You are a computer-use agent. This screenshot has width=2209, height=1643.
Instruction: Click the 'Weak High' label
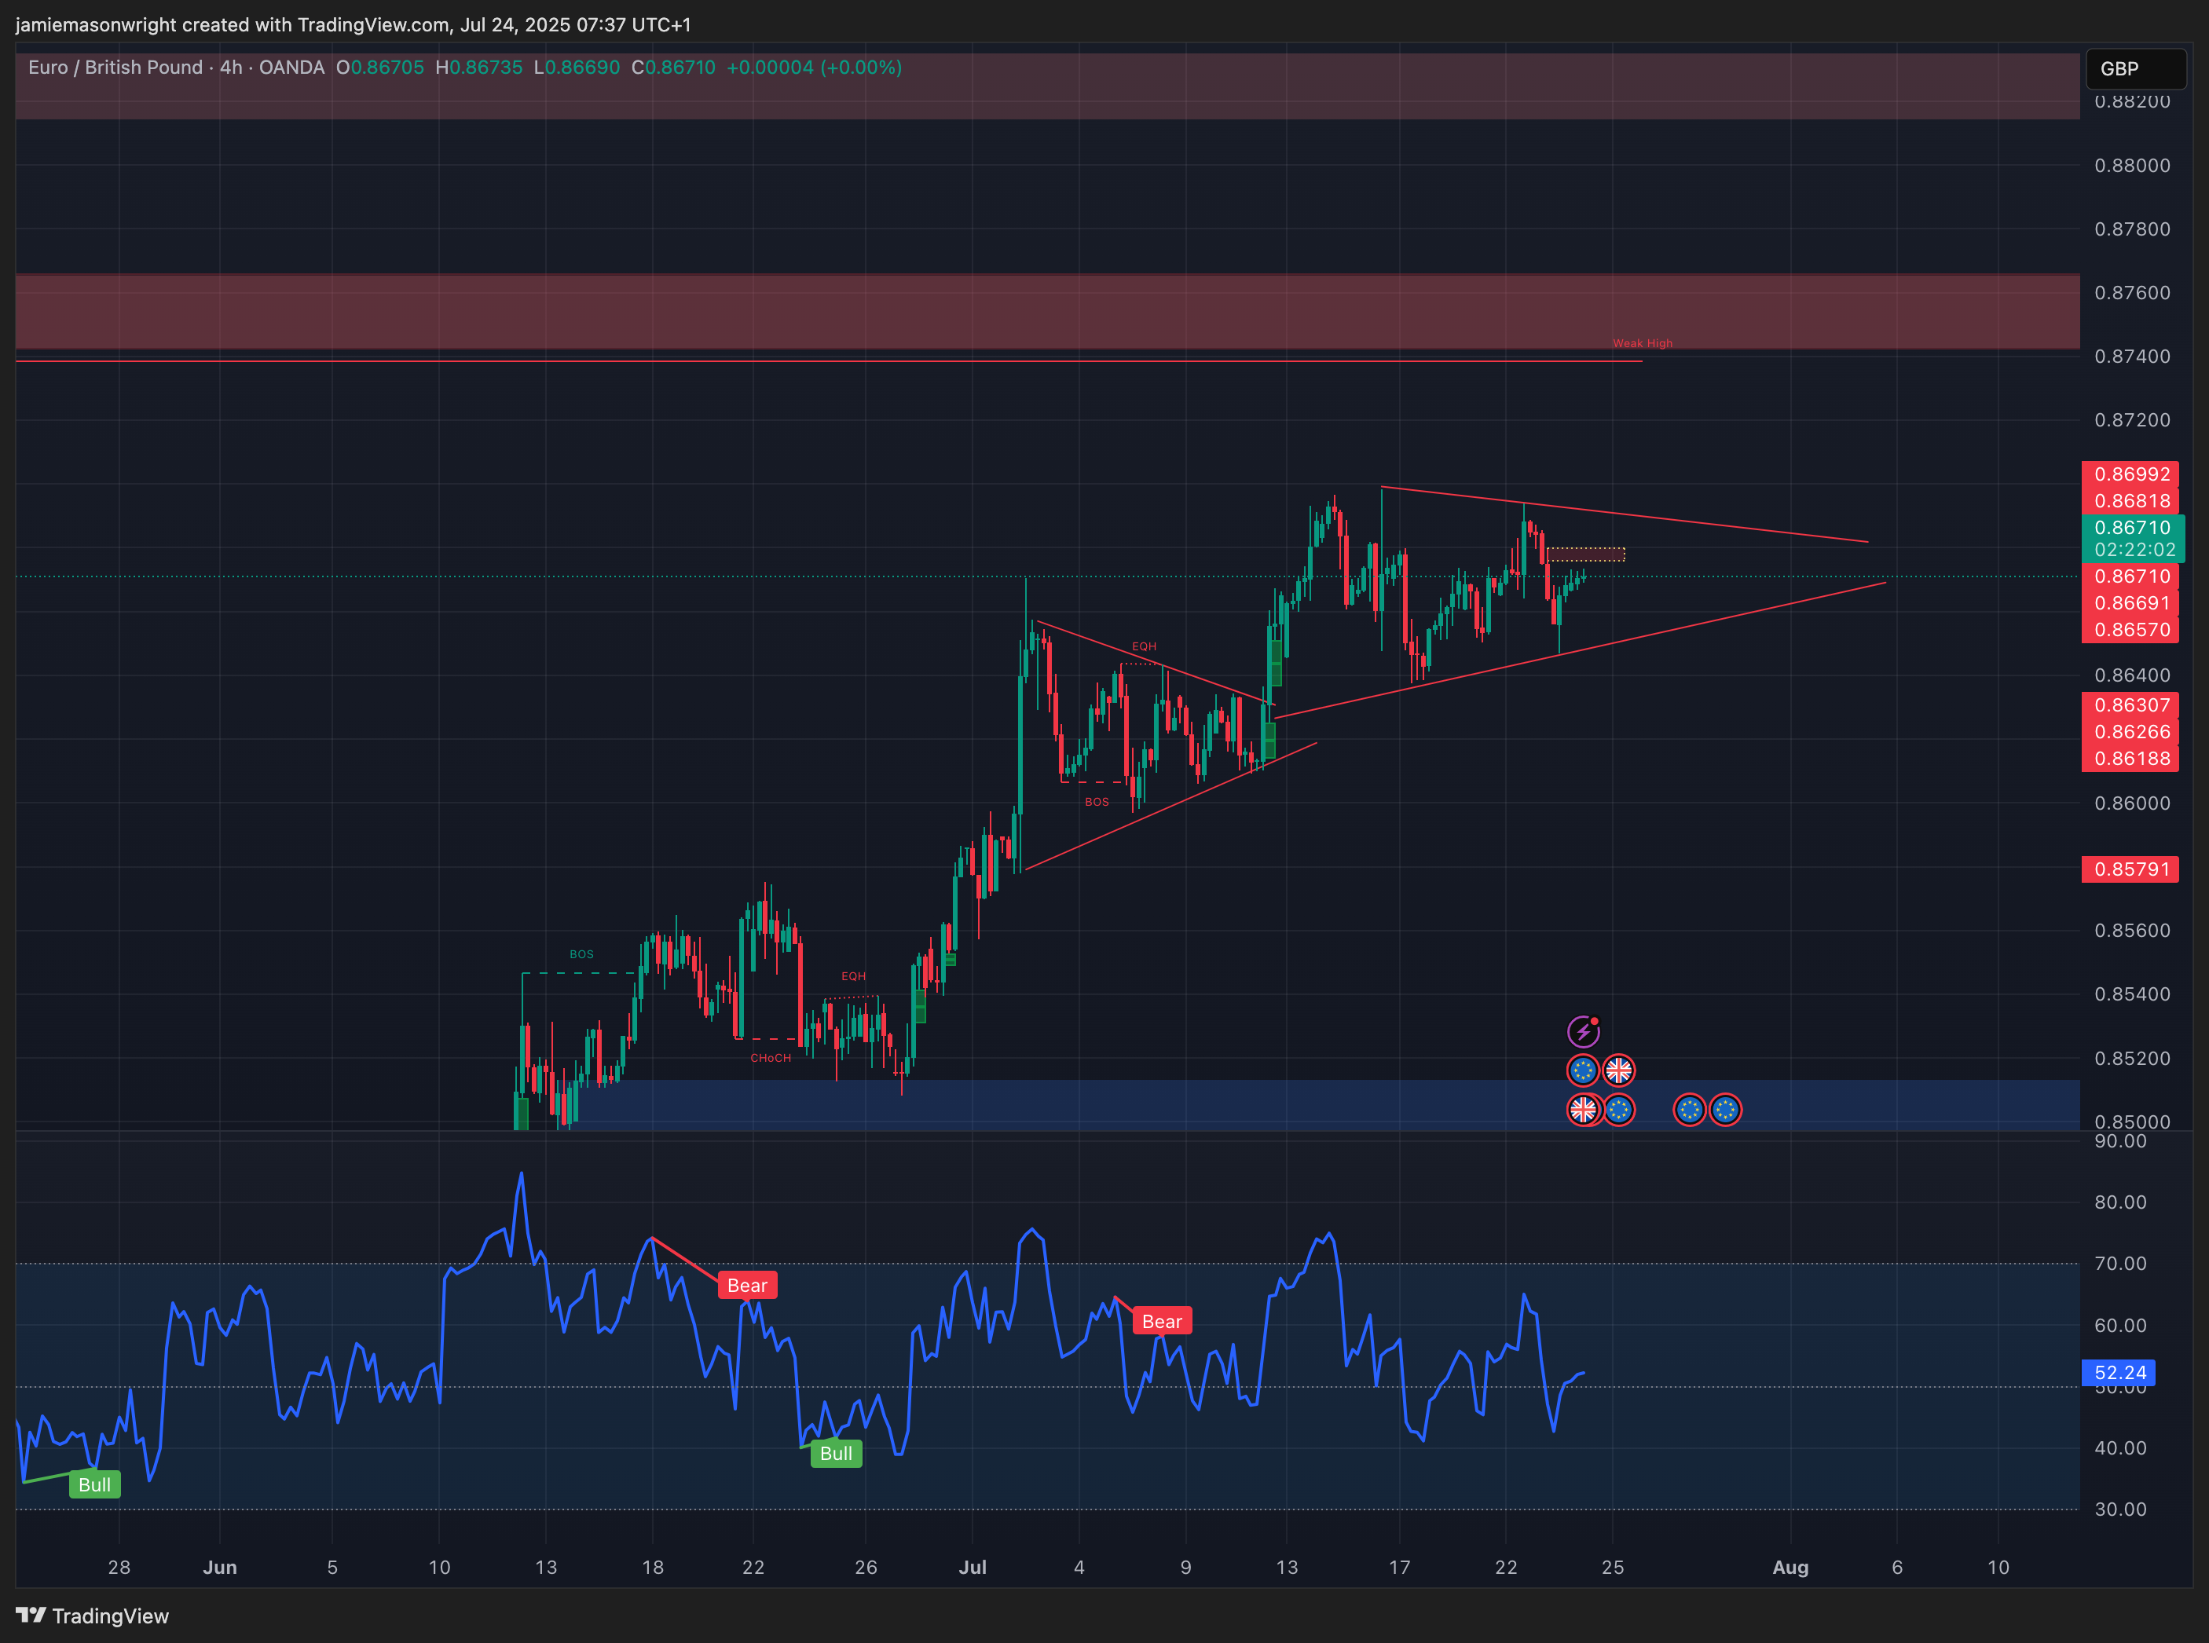[x=1642, y=343]
